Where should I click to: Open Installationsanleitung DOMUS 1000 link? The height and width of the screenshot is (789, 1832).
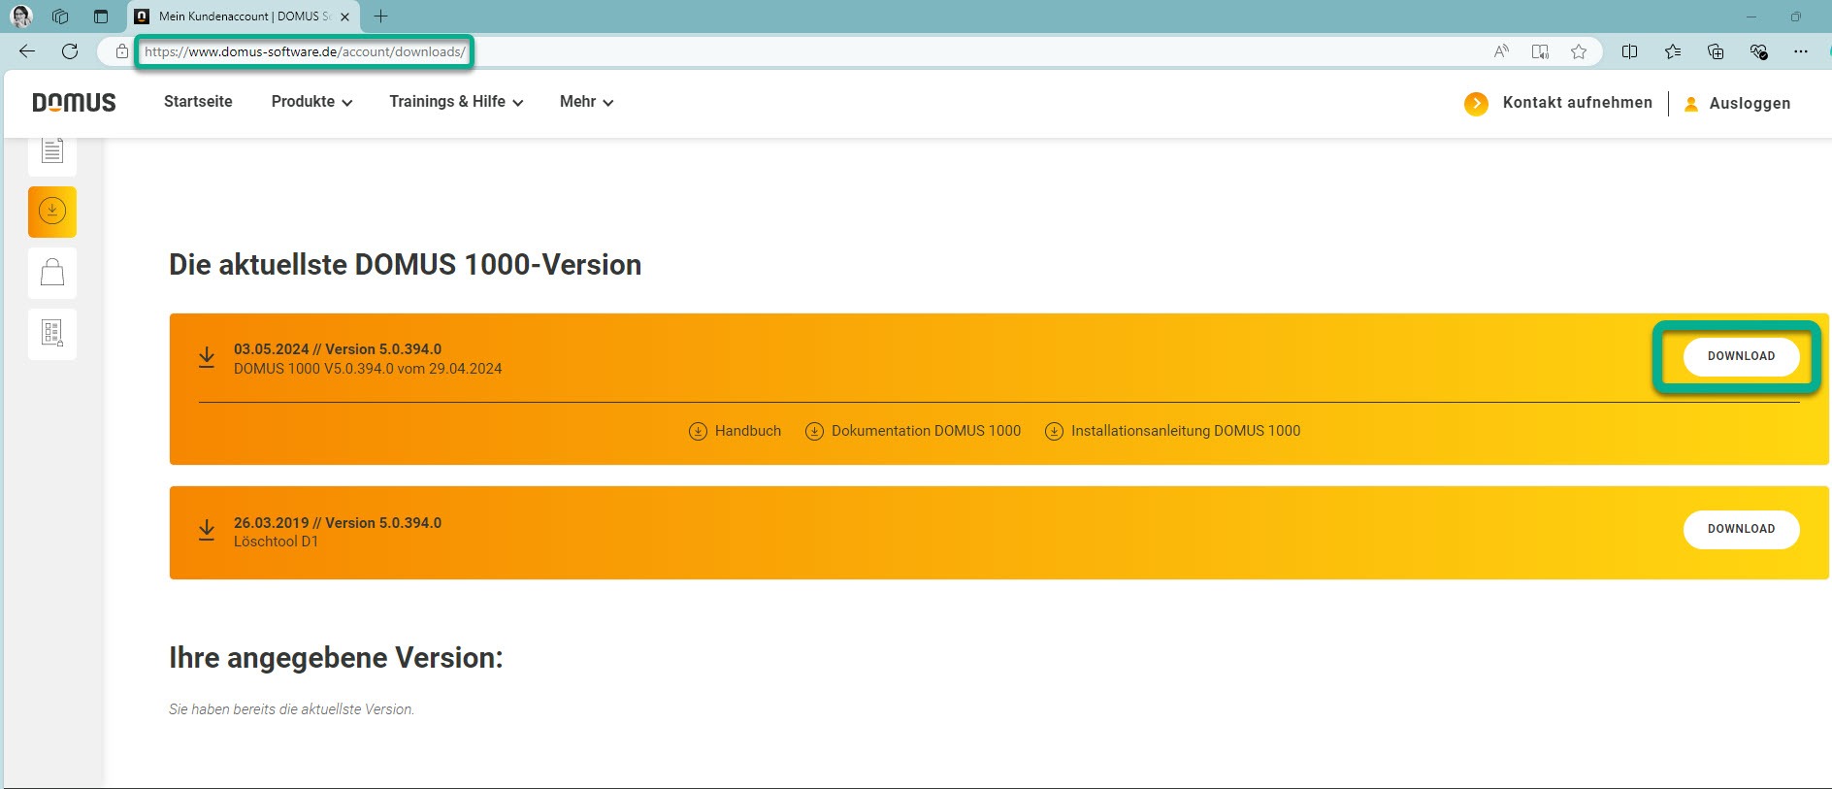click(x=1186, y=431)
